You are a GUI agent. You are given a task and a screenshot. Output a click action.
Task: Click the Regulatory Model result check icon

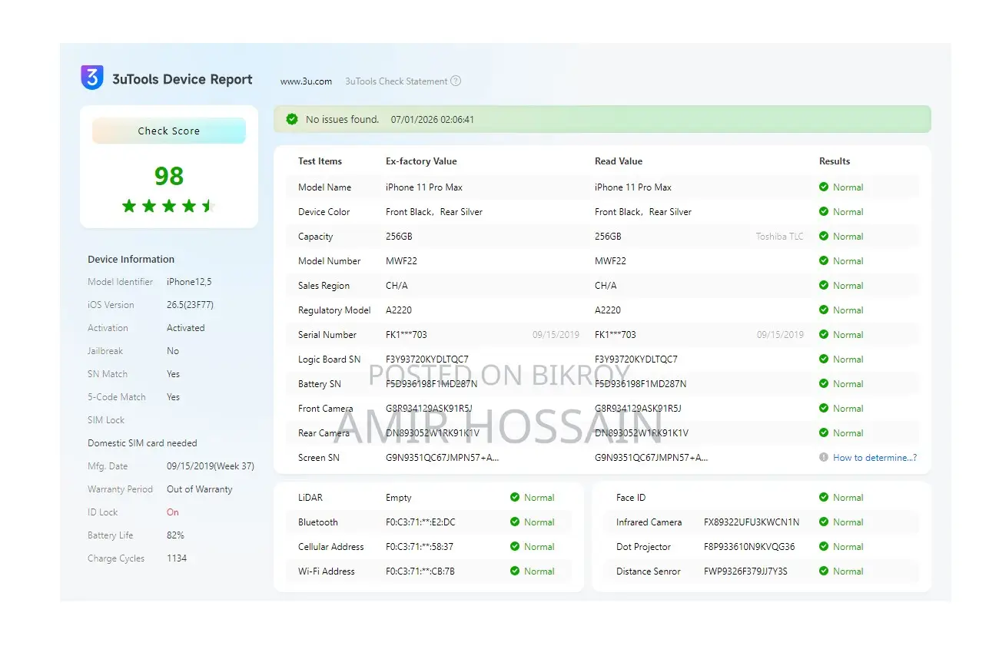click(824, 310)
